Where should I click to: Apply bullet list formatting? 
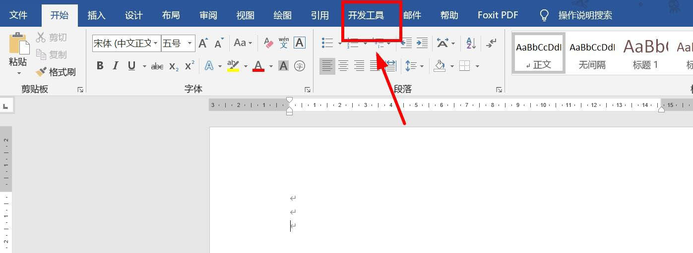click(327, 43)
